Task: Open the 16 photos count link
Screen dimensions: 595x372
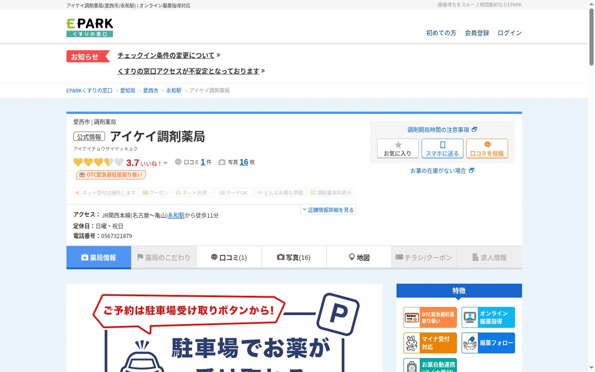Action: (244, 162)
